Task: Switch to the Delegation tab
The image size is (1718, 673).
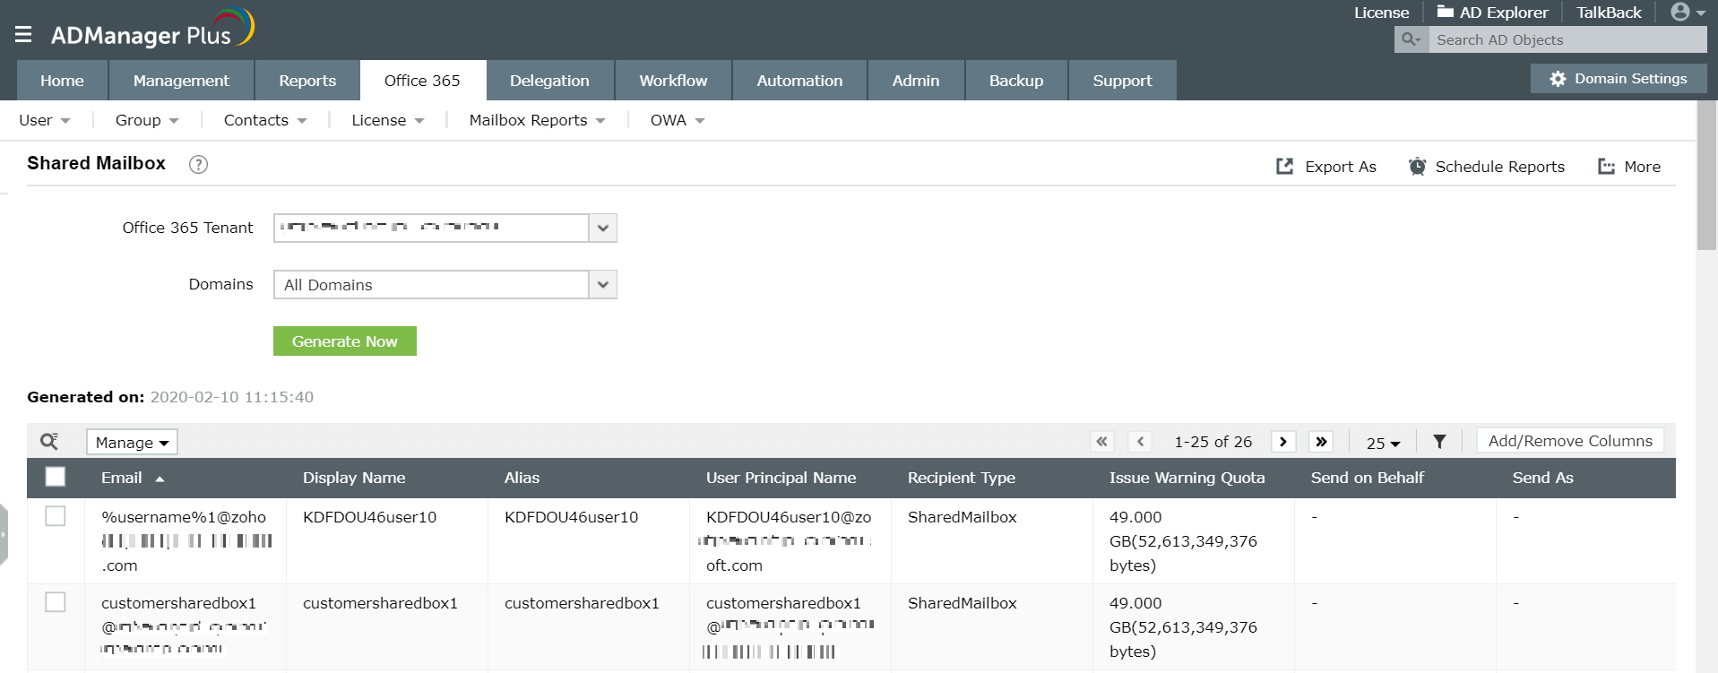Action: [x=549, y=81]
